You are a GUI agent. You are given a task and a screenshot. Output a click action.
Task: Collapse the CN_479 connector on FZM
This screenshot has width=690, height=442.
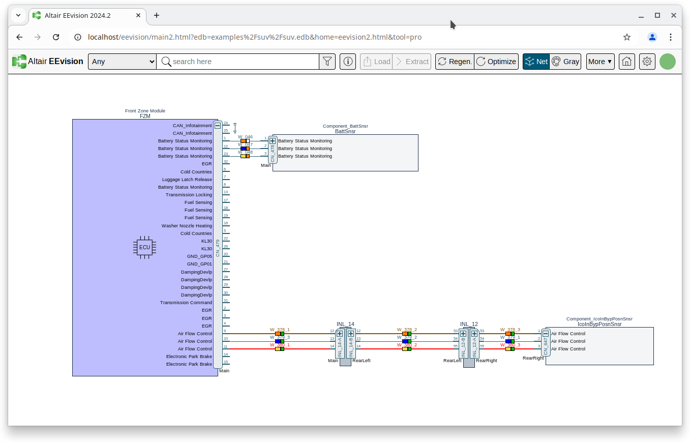(218, 126)
